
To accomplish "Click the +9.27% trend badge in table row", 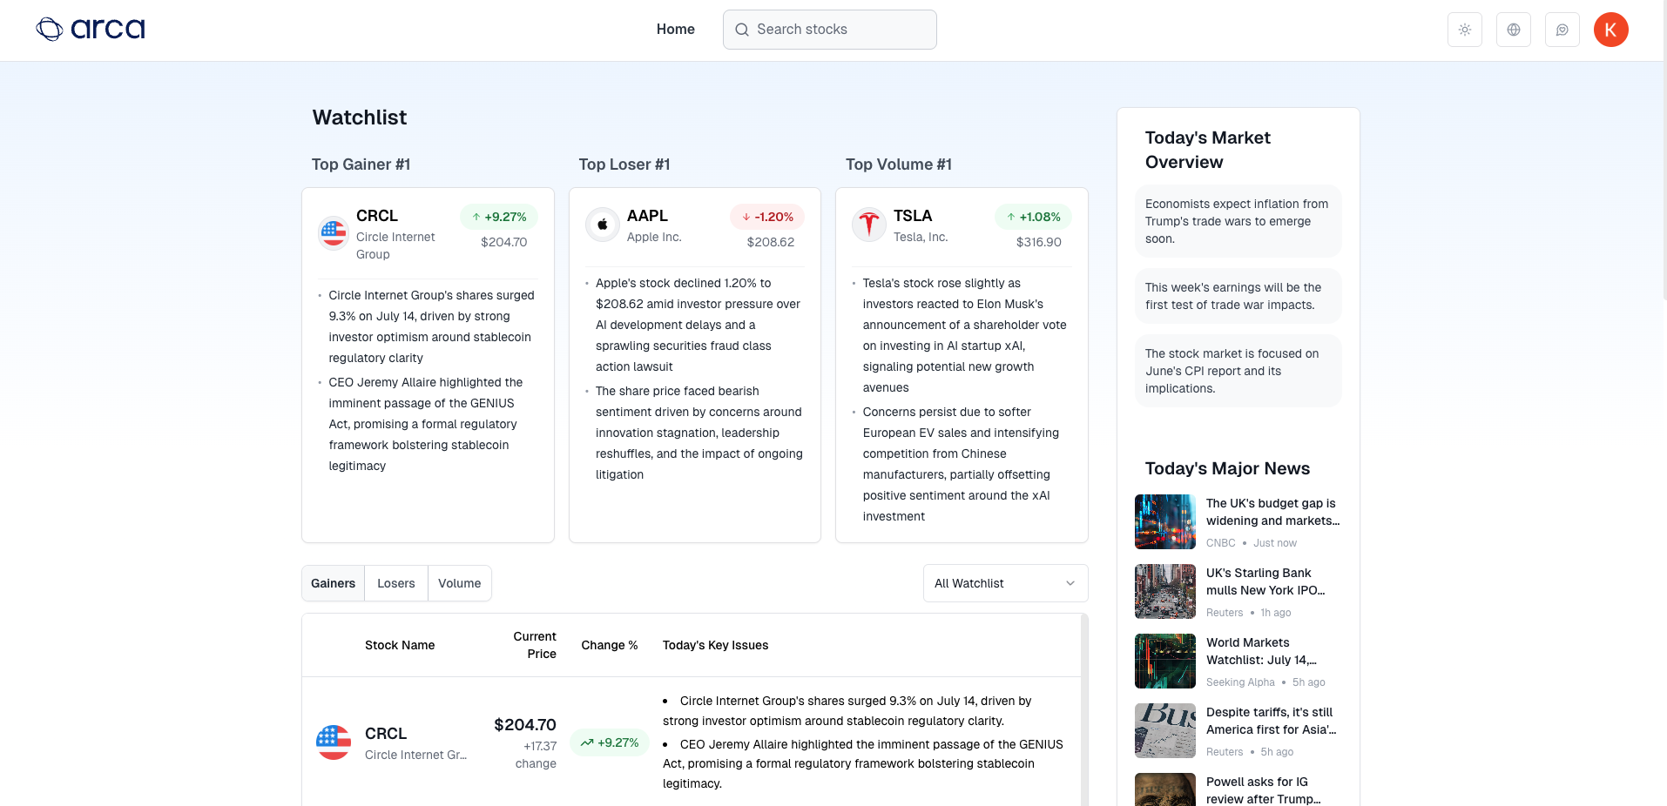I will click(610, 742).
